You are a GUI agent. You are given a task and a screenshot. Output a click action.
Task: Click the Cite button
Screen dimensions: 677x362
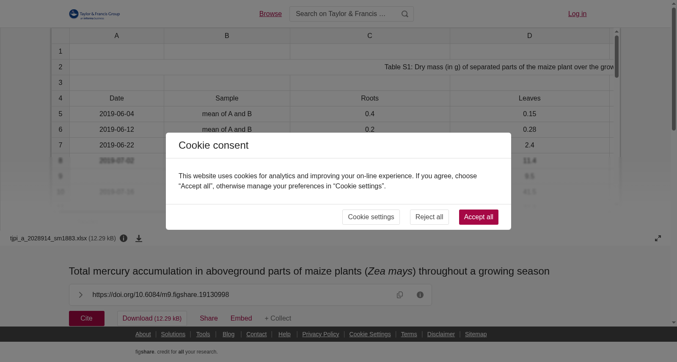87,318
